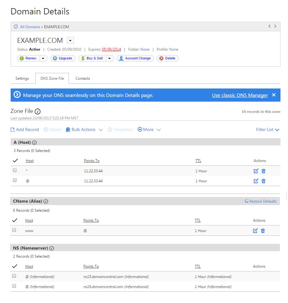Open A (Host) info icon

point(34,143)
